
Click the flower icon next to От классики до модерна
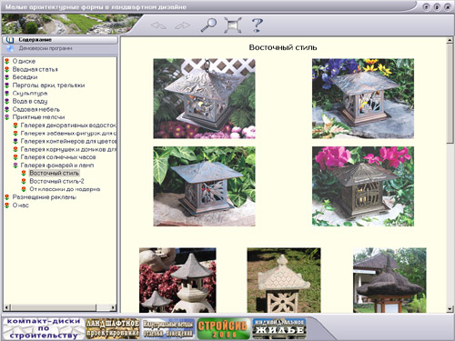pos(24,189)
